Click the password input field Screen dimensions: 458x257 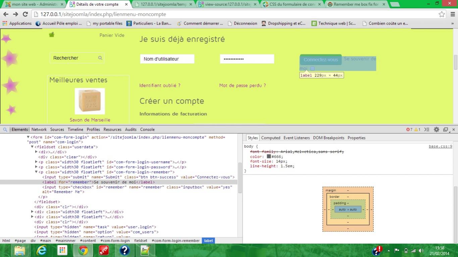coord(247,59)
